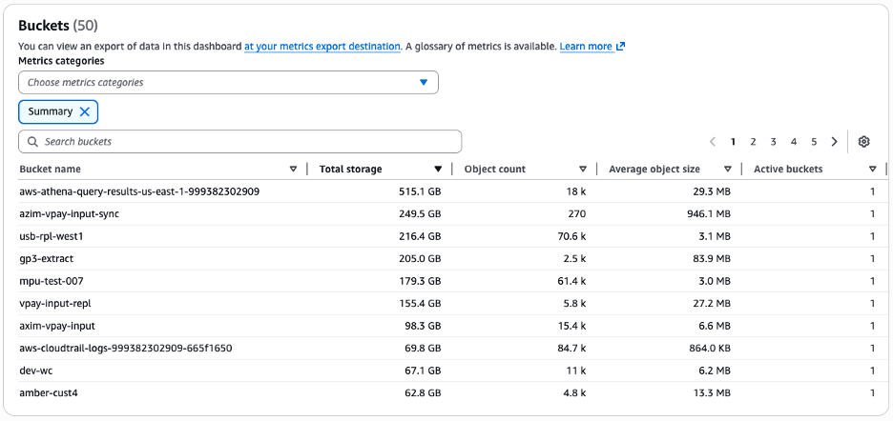
Task: Select bucket dev-wc
Action: pyautogui.click(x=36, y=371)
